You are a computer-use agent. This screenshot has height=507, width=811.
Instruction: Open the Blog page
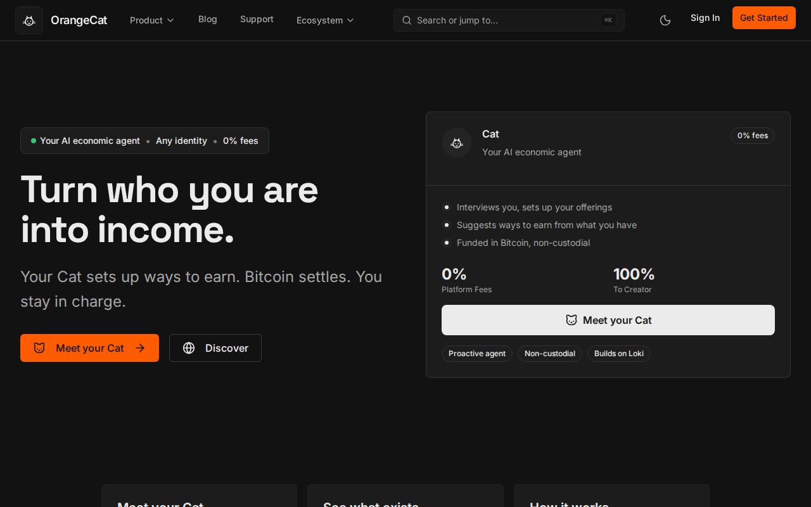pyautogui.click(x=208, y=19)
